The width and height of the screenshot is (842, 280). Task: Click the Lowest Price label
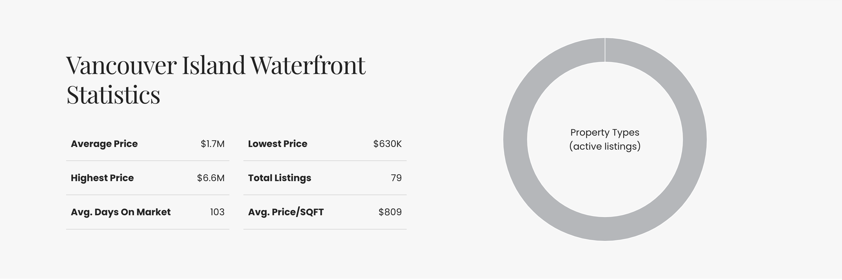tap(278, 144)
